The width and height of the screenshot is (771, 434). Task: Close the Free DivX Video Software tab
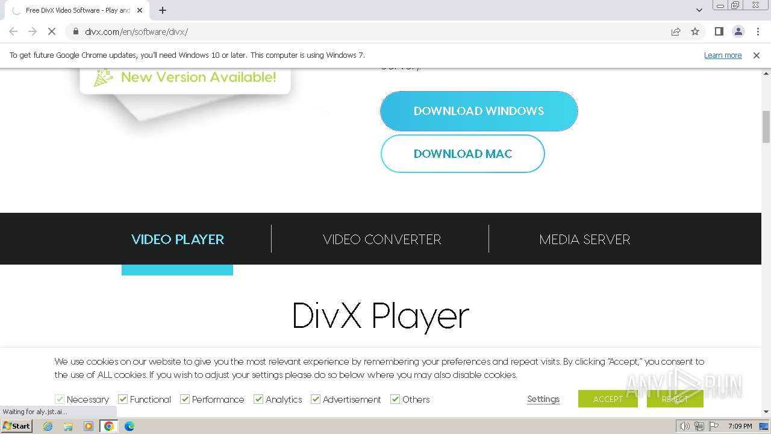pos(140,10)
